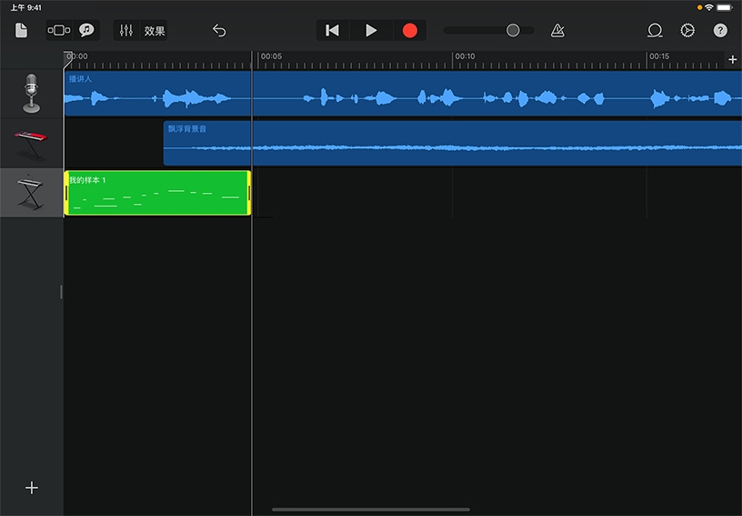Start recording with the red Record button
This screenshot has width=742, height=516.
pyautogui.click(x=409, y=31)
